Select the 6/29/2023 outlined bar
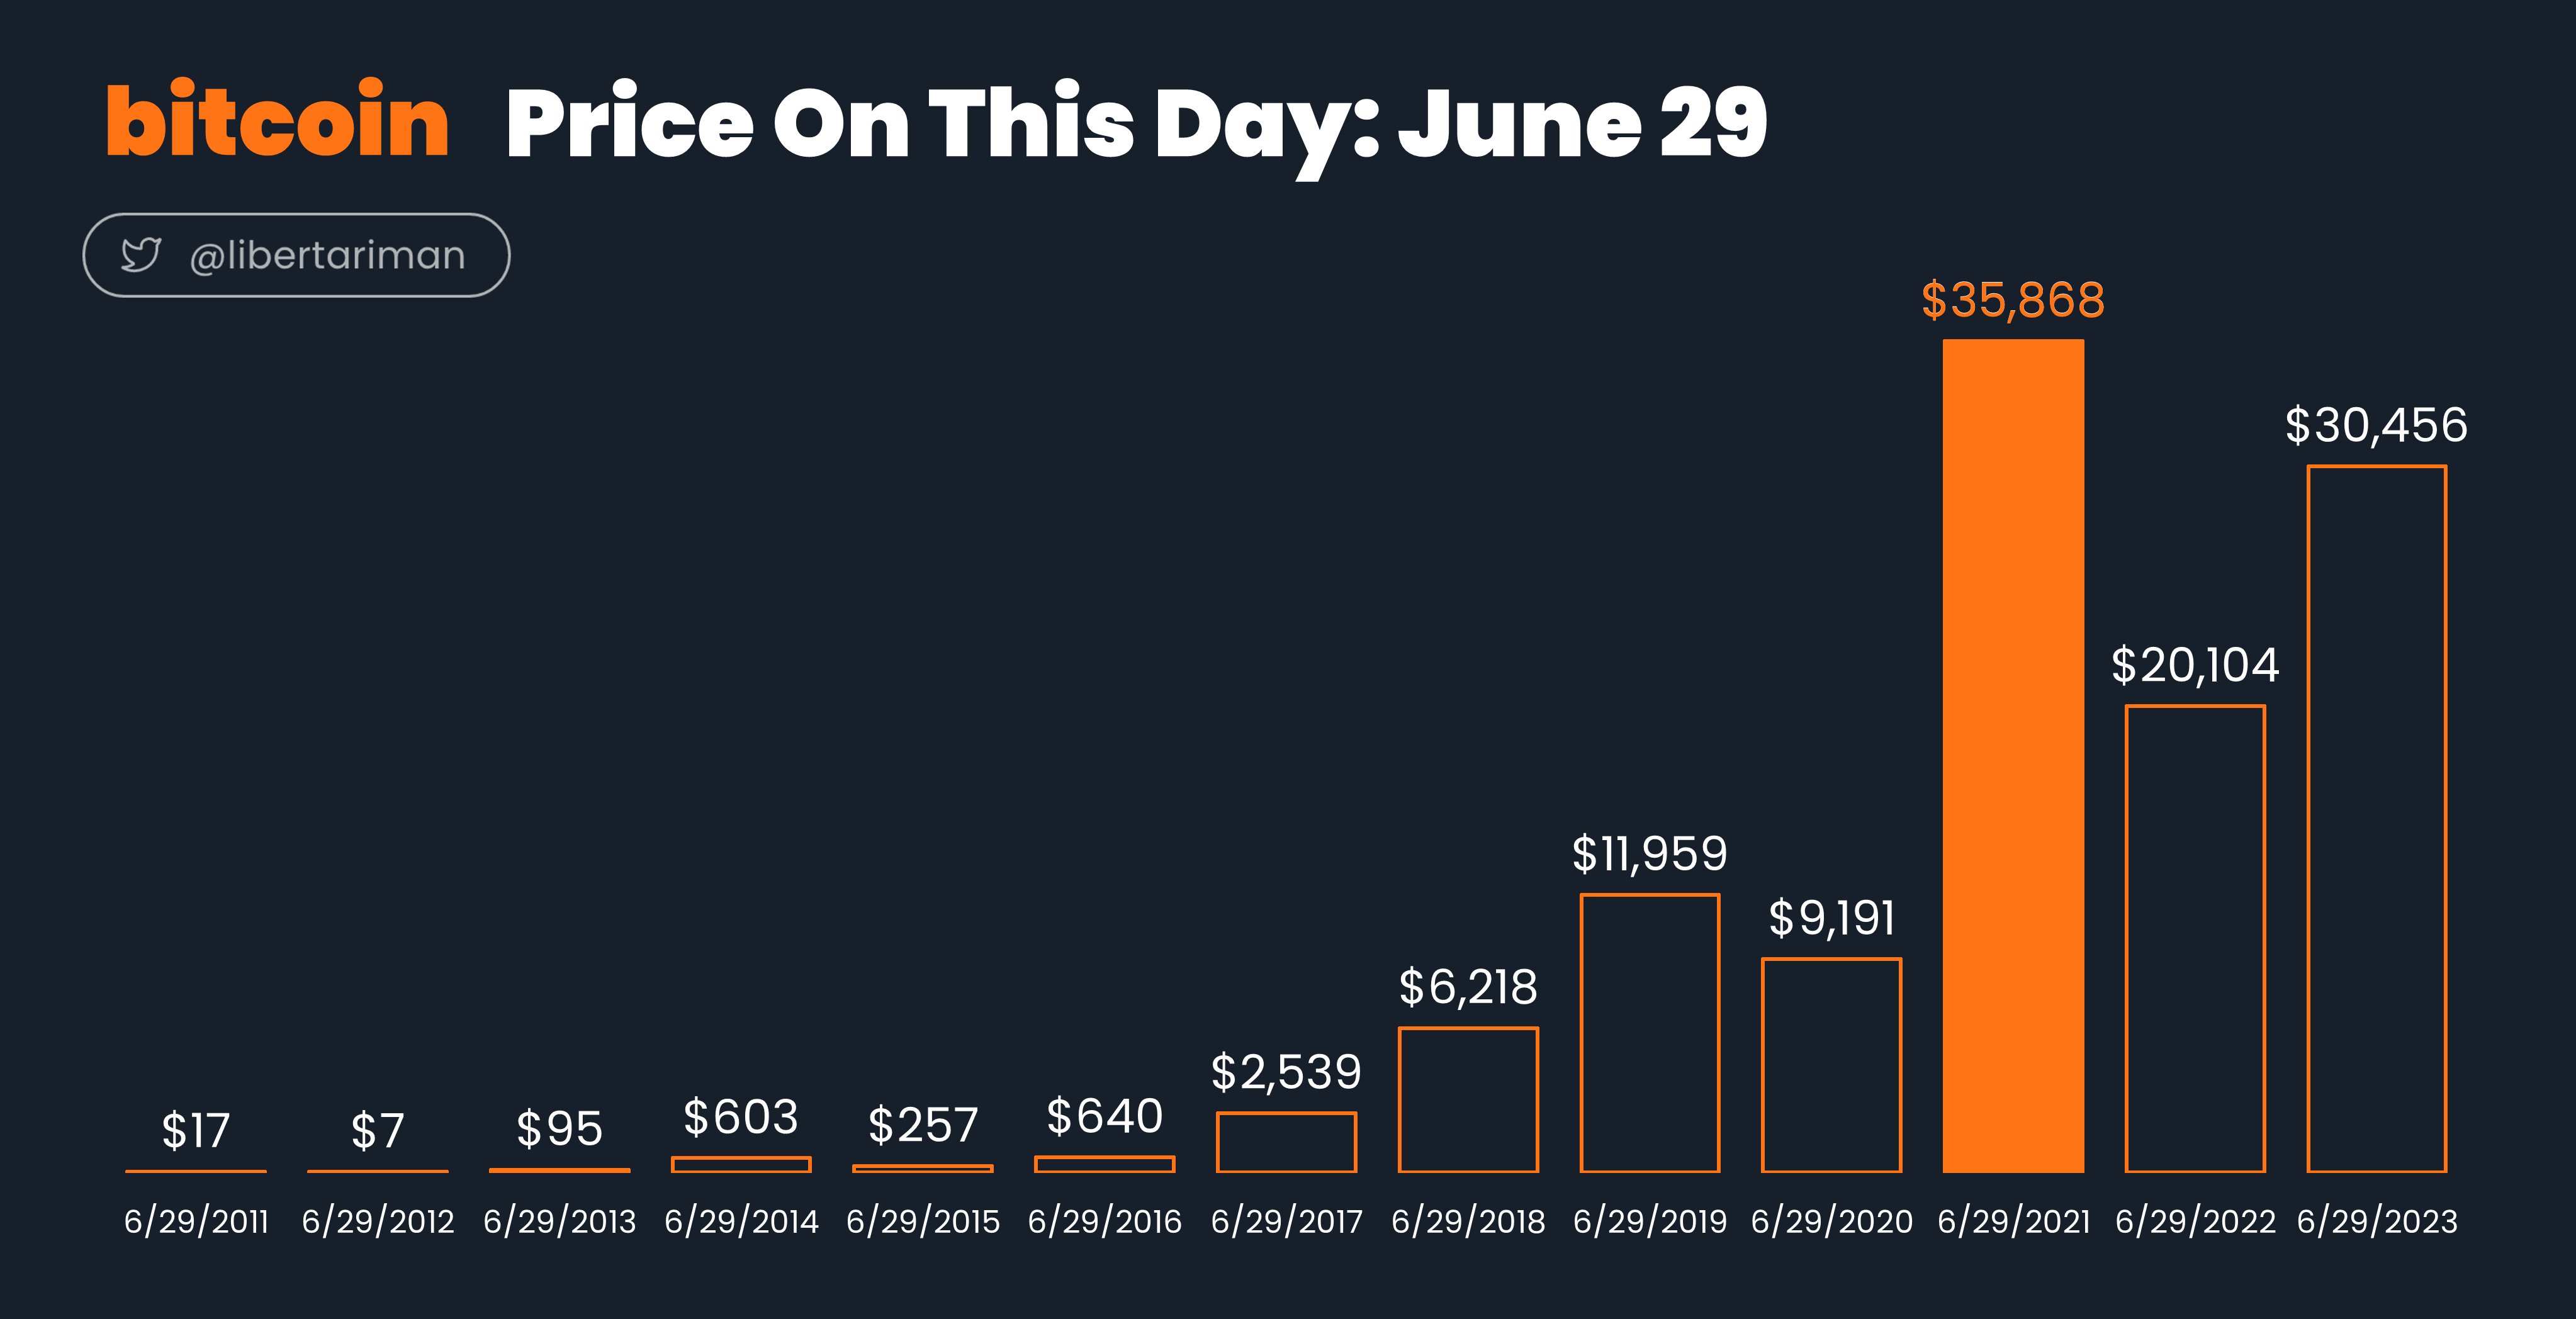Viewport: 2576px width, 1319px height. tap(2377, 819)
